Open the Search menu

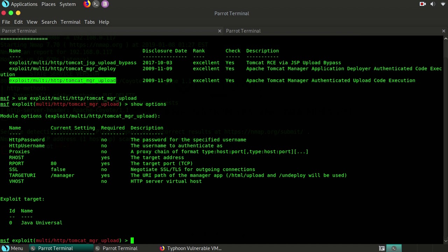[49, 22]
